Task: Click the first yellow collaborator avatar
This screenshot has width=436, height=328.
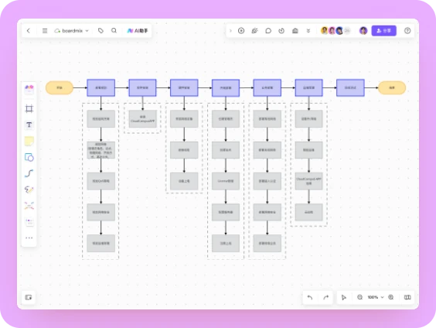Action: (324, 31)
